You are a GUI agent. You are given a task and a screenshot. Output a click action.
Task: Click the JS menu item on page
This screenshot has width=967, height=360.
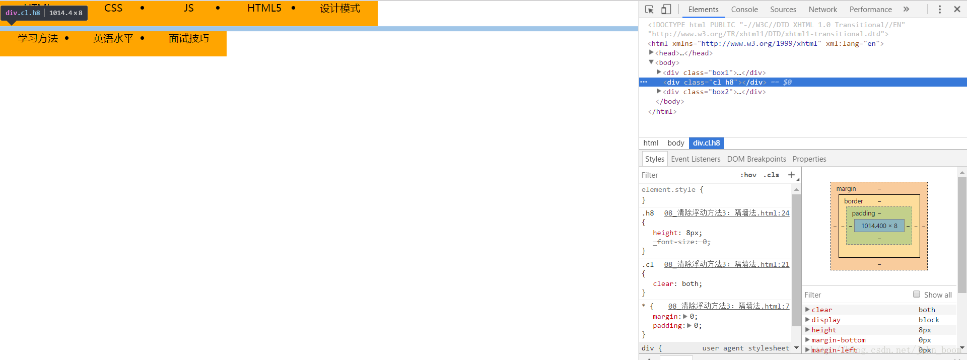click(189, 8)
